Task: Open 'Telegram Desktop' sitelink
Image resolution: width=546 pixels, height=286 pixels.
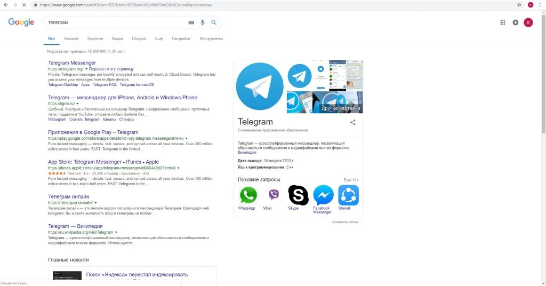Action: 63,85
